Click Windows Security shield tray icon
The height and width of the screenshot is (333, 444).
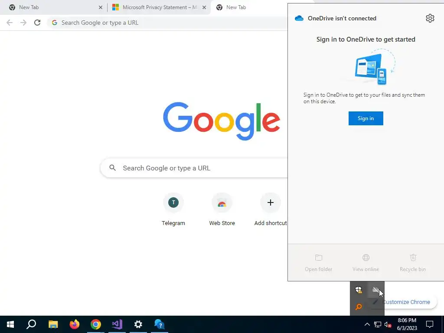click(359, 290)
